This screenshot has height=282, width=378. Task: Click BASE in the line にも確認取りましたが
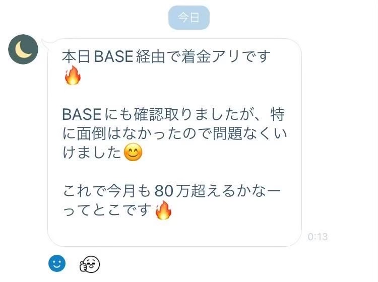82,114
